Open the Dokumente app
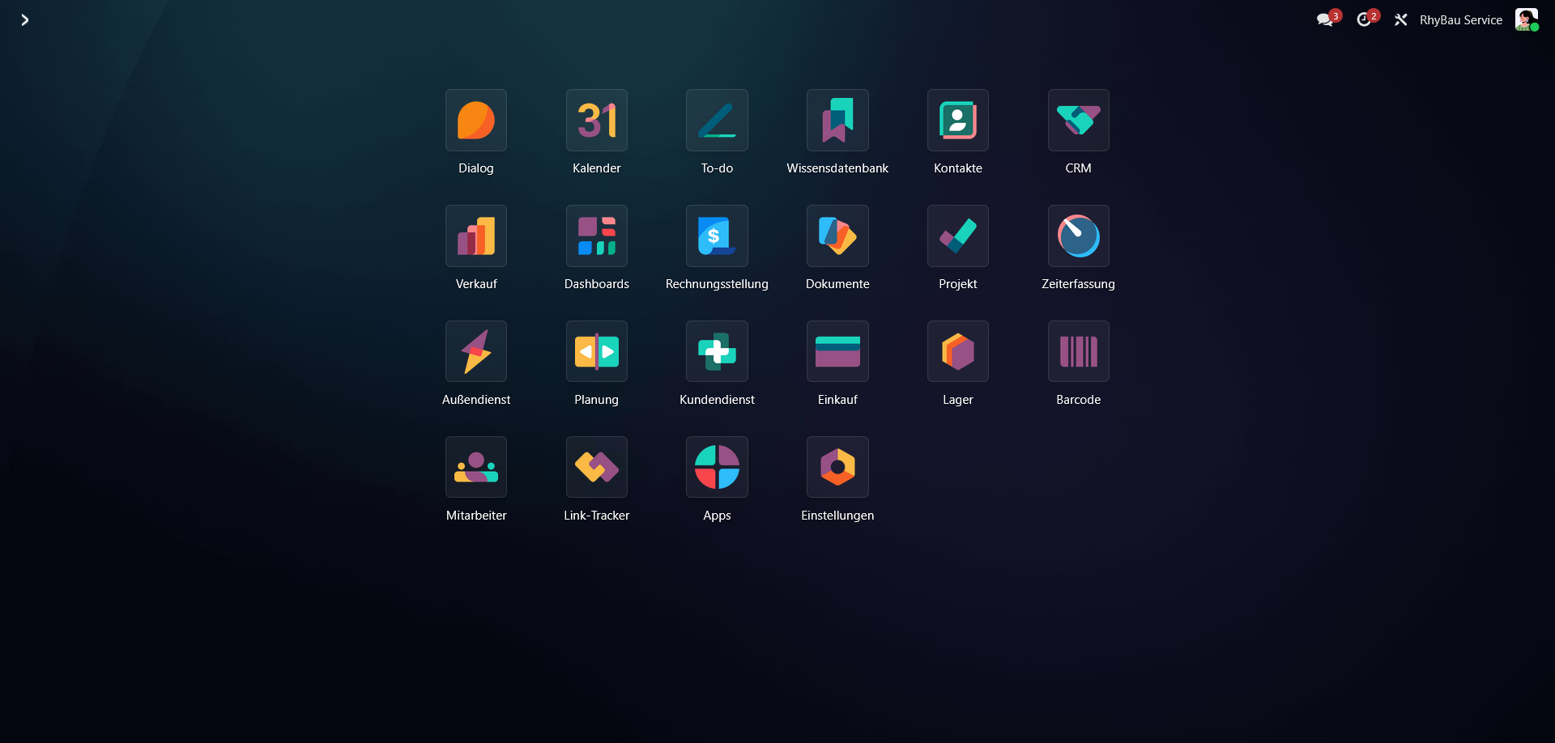Screen dimensions: 1555x743 [x=837, y=236]
